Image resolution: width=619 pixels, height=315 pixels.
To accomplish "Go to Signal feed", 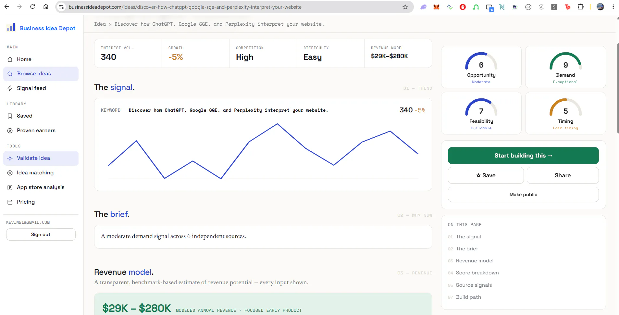I will 41,88.
